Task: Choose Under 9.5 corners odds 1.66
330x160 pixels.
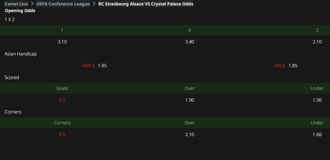Action: point(317,135)
